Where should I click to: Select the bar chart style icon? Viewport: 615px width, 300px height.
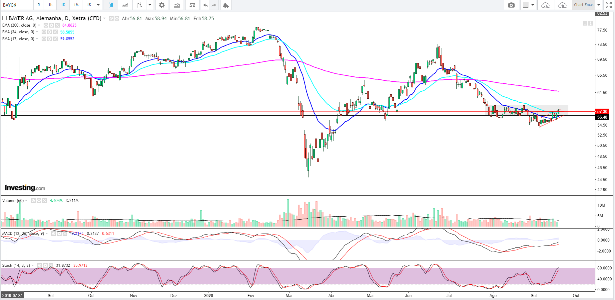[140, 5]
